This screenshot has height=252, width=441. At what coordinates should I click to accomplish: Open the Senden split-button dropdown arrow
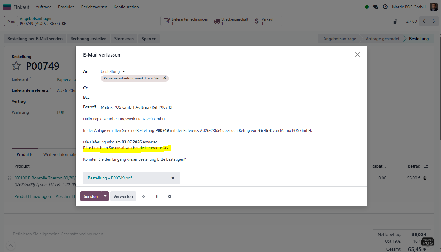[x=105, y=196]
